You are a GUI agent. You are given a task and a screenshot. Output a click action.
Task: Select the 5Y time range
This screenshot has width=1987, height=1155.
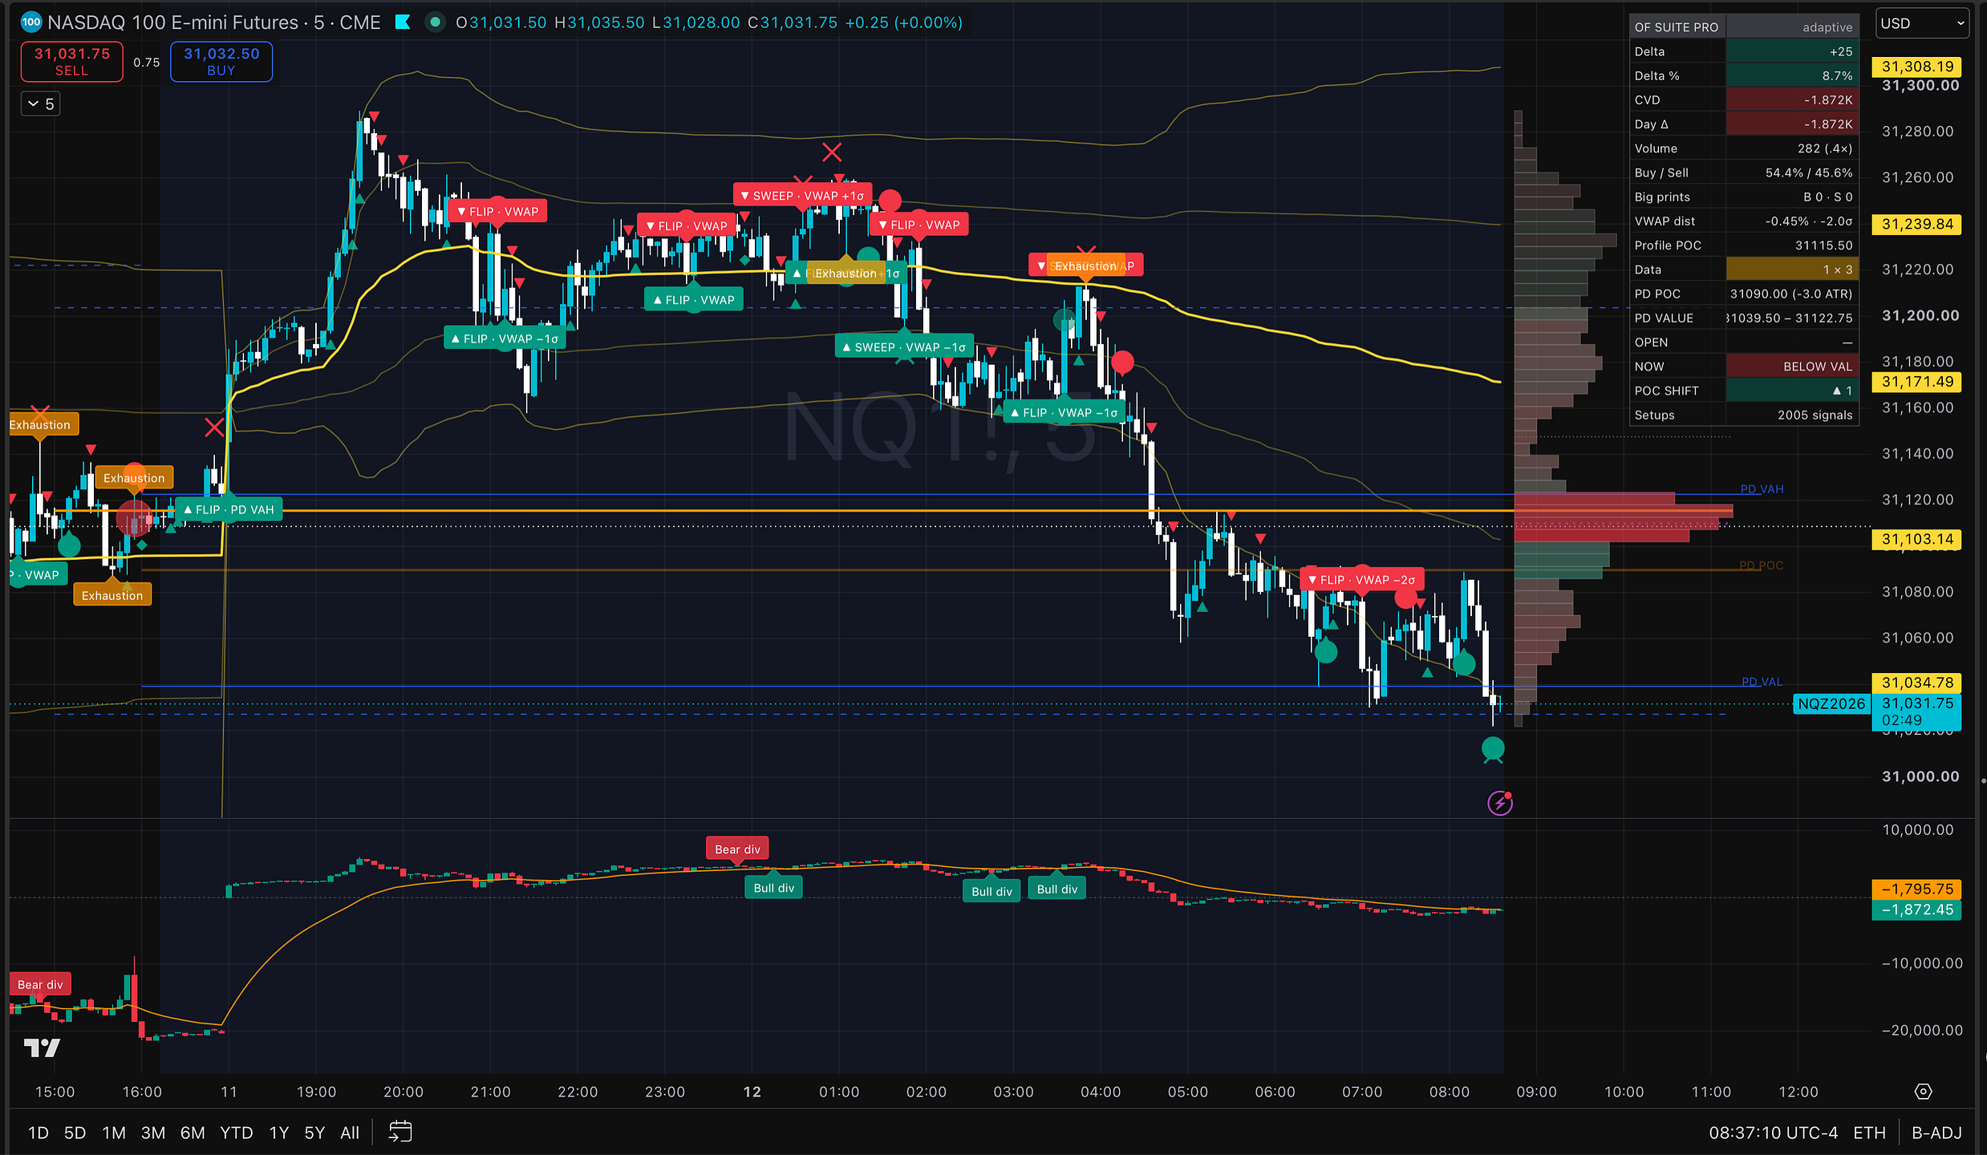pos(314,1133)
